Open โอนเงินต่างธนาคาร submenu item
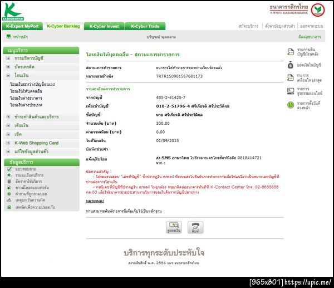 tap(26, 98)
